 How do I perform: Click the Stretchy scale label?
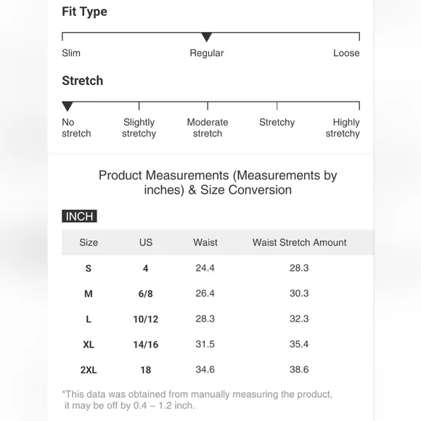tap(277, 123)
